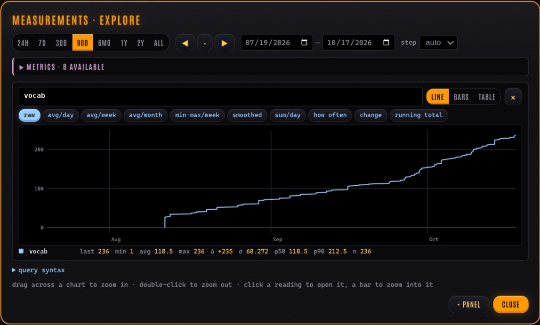Click the CLOSE button
The height and width of the screenshot is (325, 540).
(511, 304)
